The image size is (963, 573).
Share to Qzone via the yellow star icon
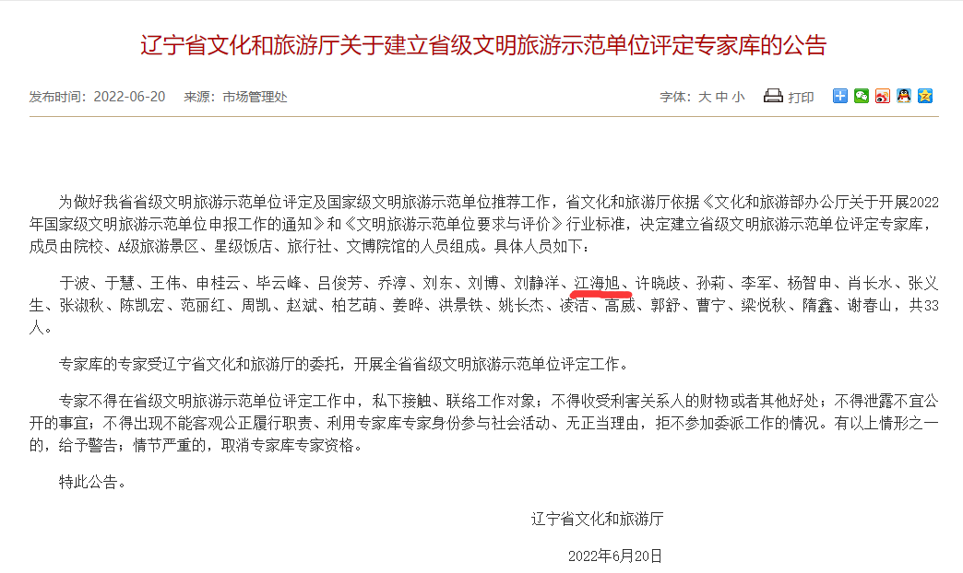pos(925,96)
